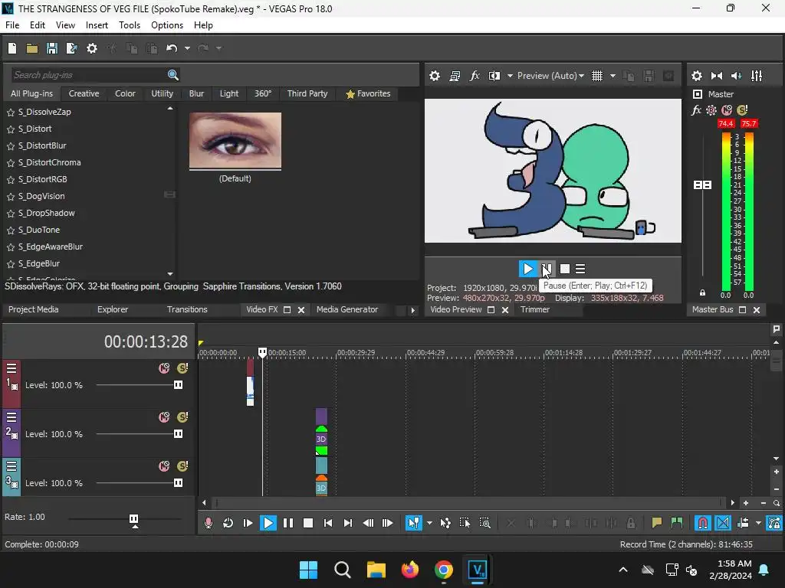Toggle snapping magnet icon
Viewport: 785px width, 588px height.
pos(703,523)
